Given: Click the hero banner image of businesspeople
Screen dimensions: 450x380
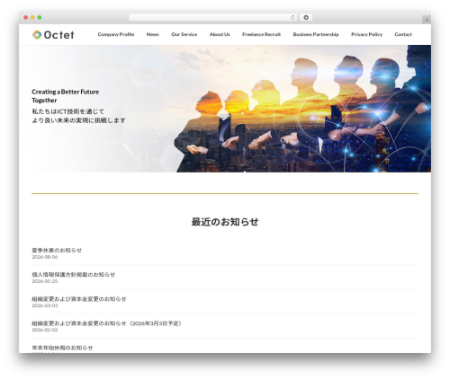Looking at the screenshot, I should 225,109.
